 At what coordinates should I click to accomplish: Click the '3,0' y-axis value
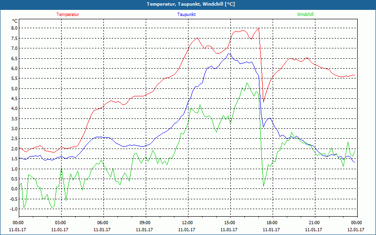point(15,128)
